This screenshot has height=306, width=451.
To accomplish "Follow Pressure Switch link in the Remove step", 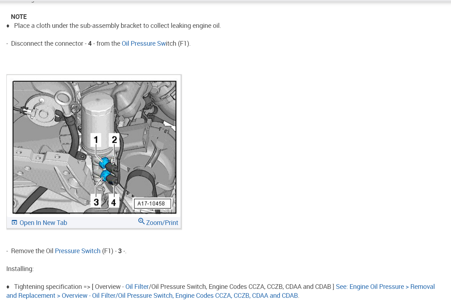I will tap(78, 251).
